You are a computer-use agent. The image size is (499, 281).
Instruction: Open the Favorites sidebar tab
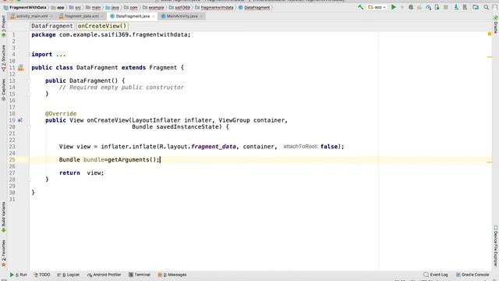[x=3, y=253]
